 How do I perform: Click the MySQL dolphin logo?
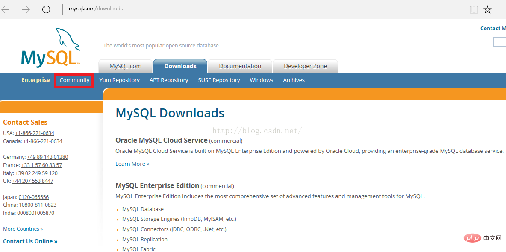(x=51, y=48)
